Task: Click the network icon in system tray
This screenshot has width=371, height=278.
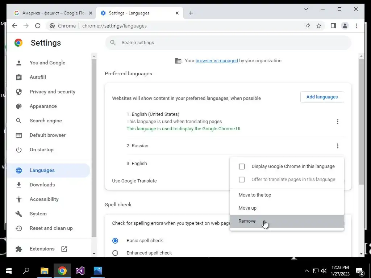Action: pos(316,271)
